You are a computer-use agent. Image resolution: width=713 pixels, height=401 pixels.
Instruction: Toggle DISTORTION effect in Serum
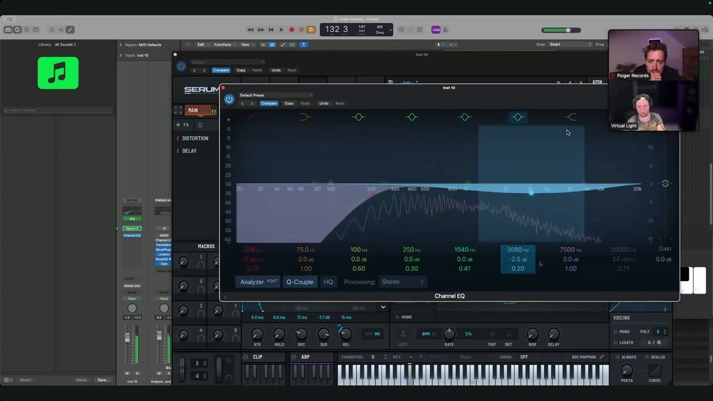click(x=195, y=138)
